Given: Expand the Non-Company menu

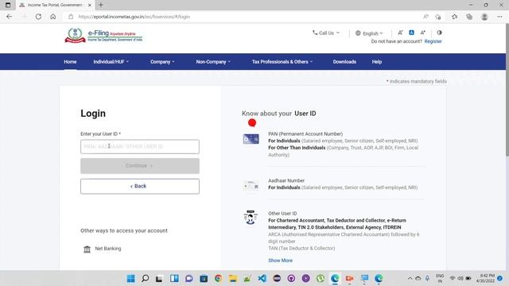Looking at the screenshot, I should [213, 62].
